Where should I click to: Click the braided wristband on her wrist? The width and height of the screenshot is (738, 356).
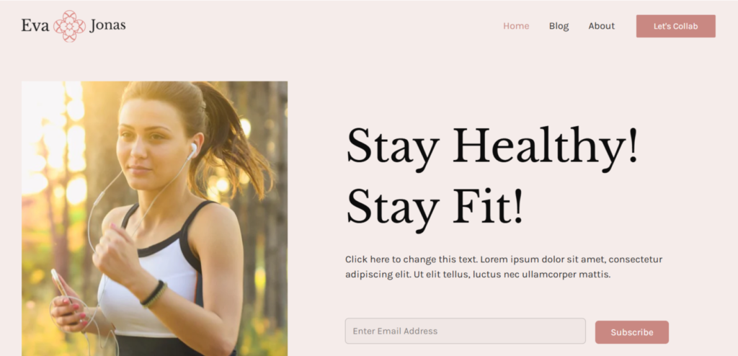tap(154, 294)
